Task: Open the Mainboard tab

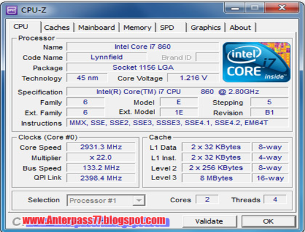Action: (97, 27)
